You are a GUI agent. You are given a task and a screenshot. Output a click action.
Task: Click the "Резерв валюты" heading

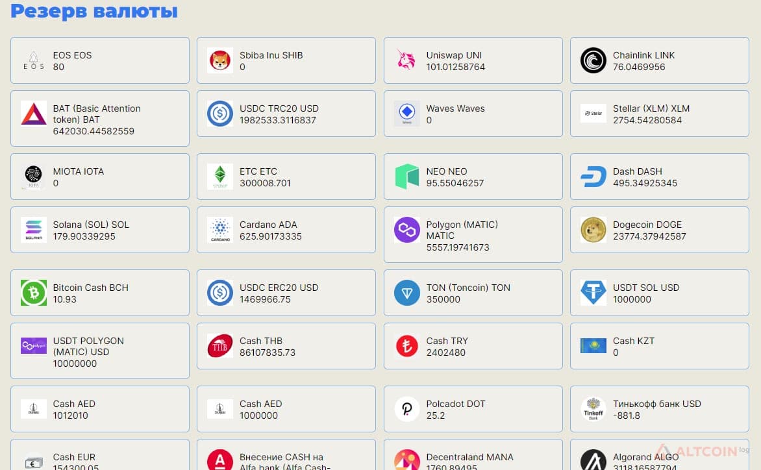point(94,10)
